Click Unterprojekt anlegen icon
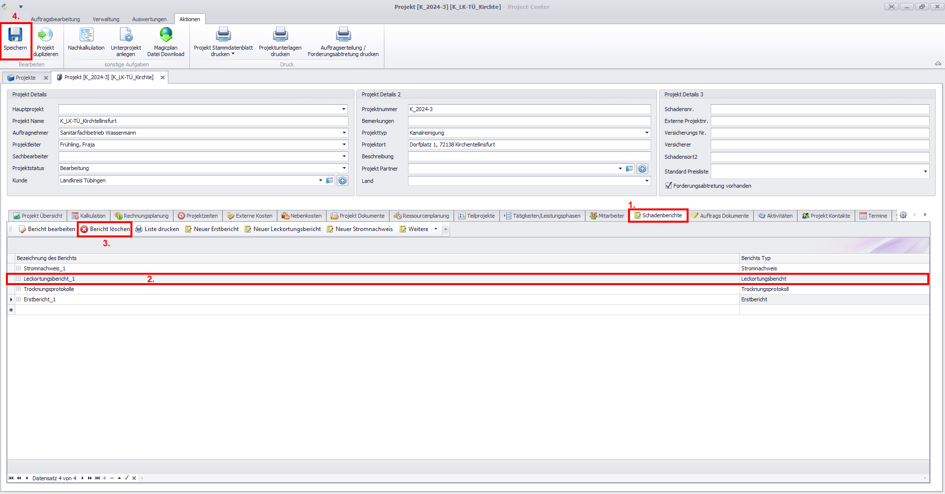The image size is (945, 494). coord(126,35)
